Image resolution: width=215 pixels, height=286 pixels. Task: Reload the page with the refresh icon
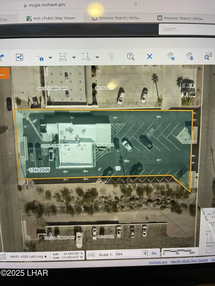[x=136, y=4]
